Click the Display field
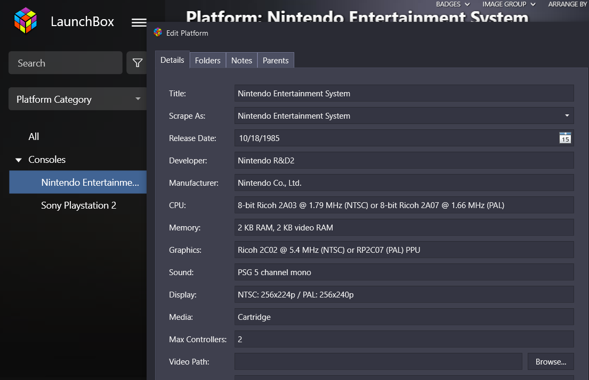 coord(404,294)
